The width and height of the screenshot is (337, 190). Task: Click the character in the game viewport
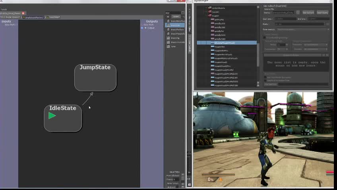(x=267, y=156)
